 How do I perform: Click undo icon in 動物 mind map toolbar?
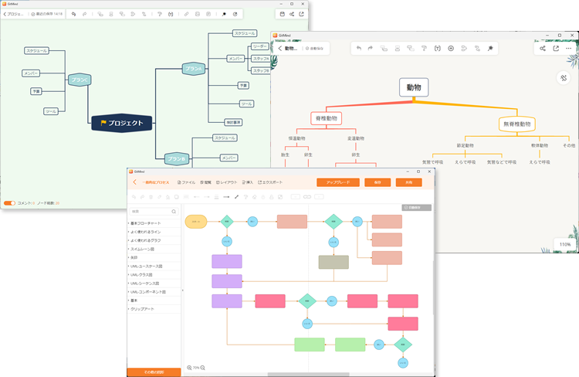click(x=359, y=49)
